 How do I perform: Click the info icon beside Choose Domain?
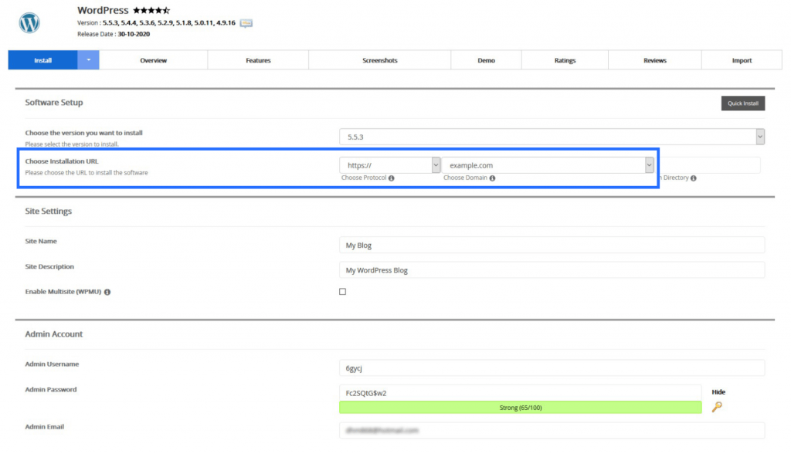(492, 178)
